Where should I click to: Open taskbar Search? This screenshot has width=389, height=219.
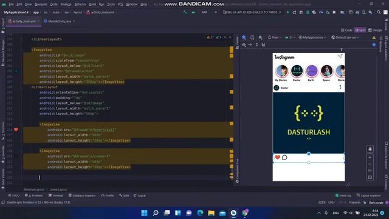click(156, 213)
